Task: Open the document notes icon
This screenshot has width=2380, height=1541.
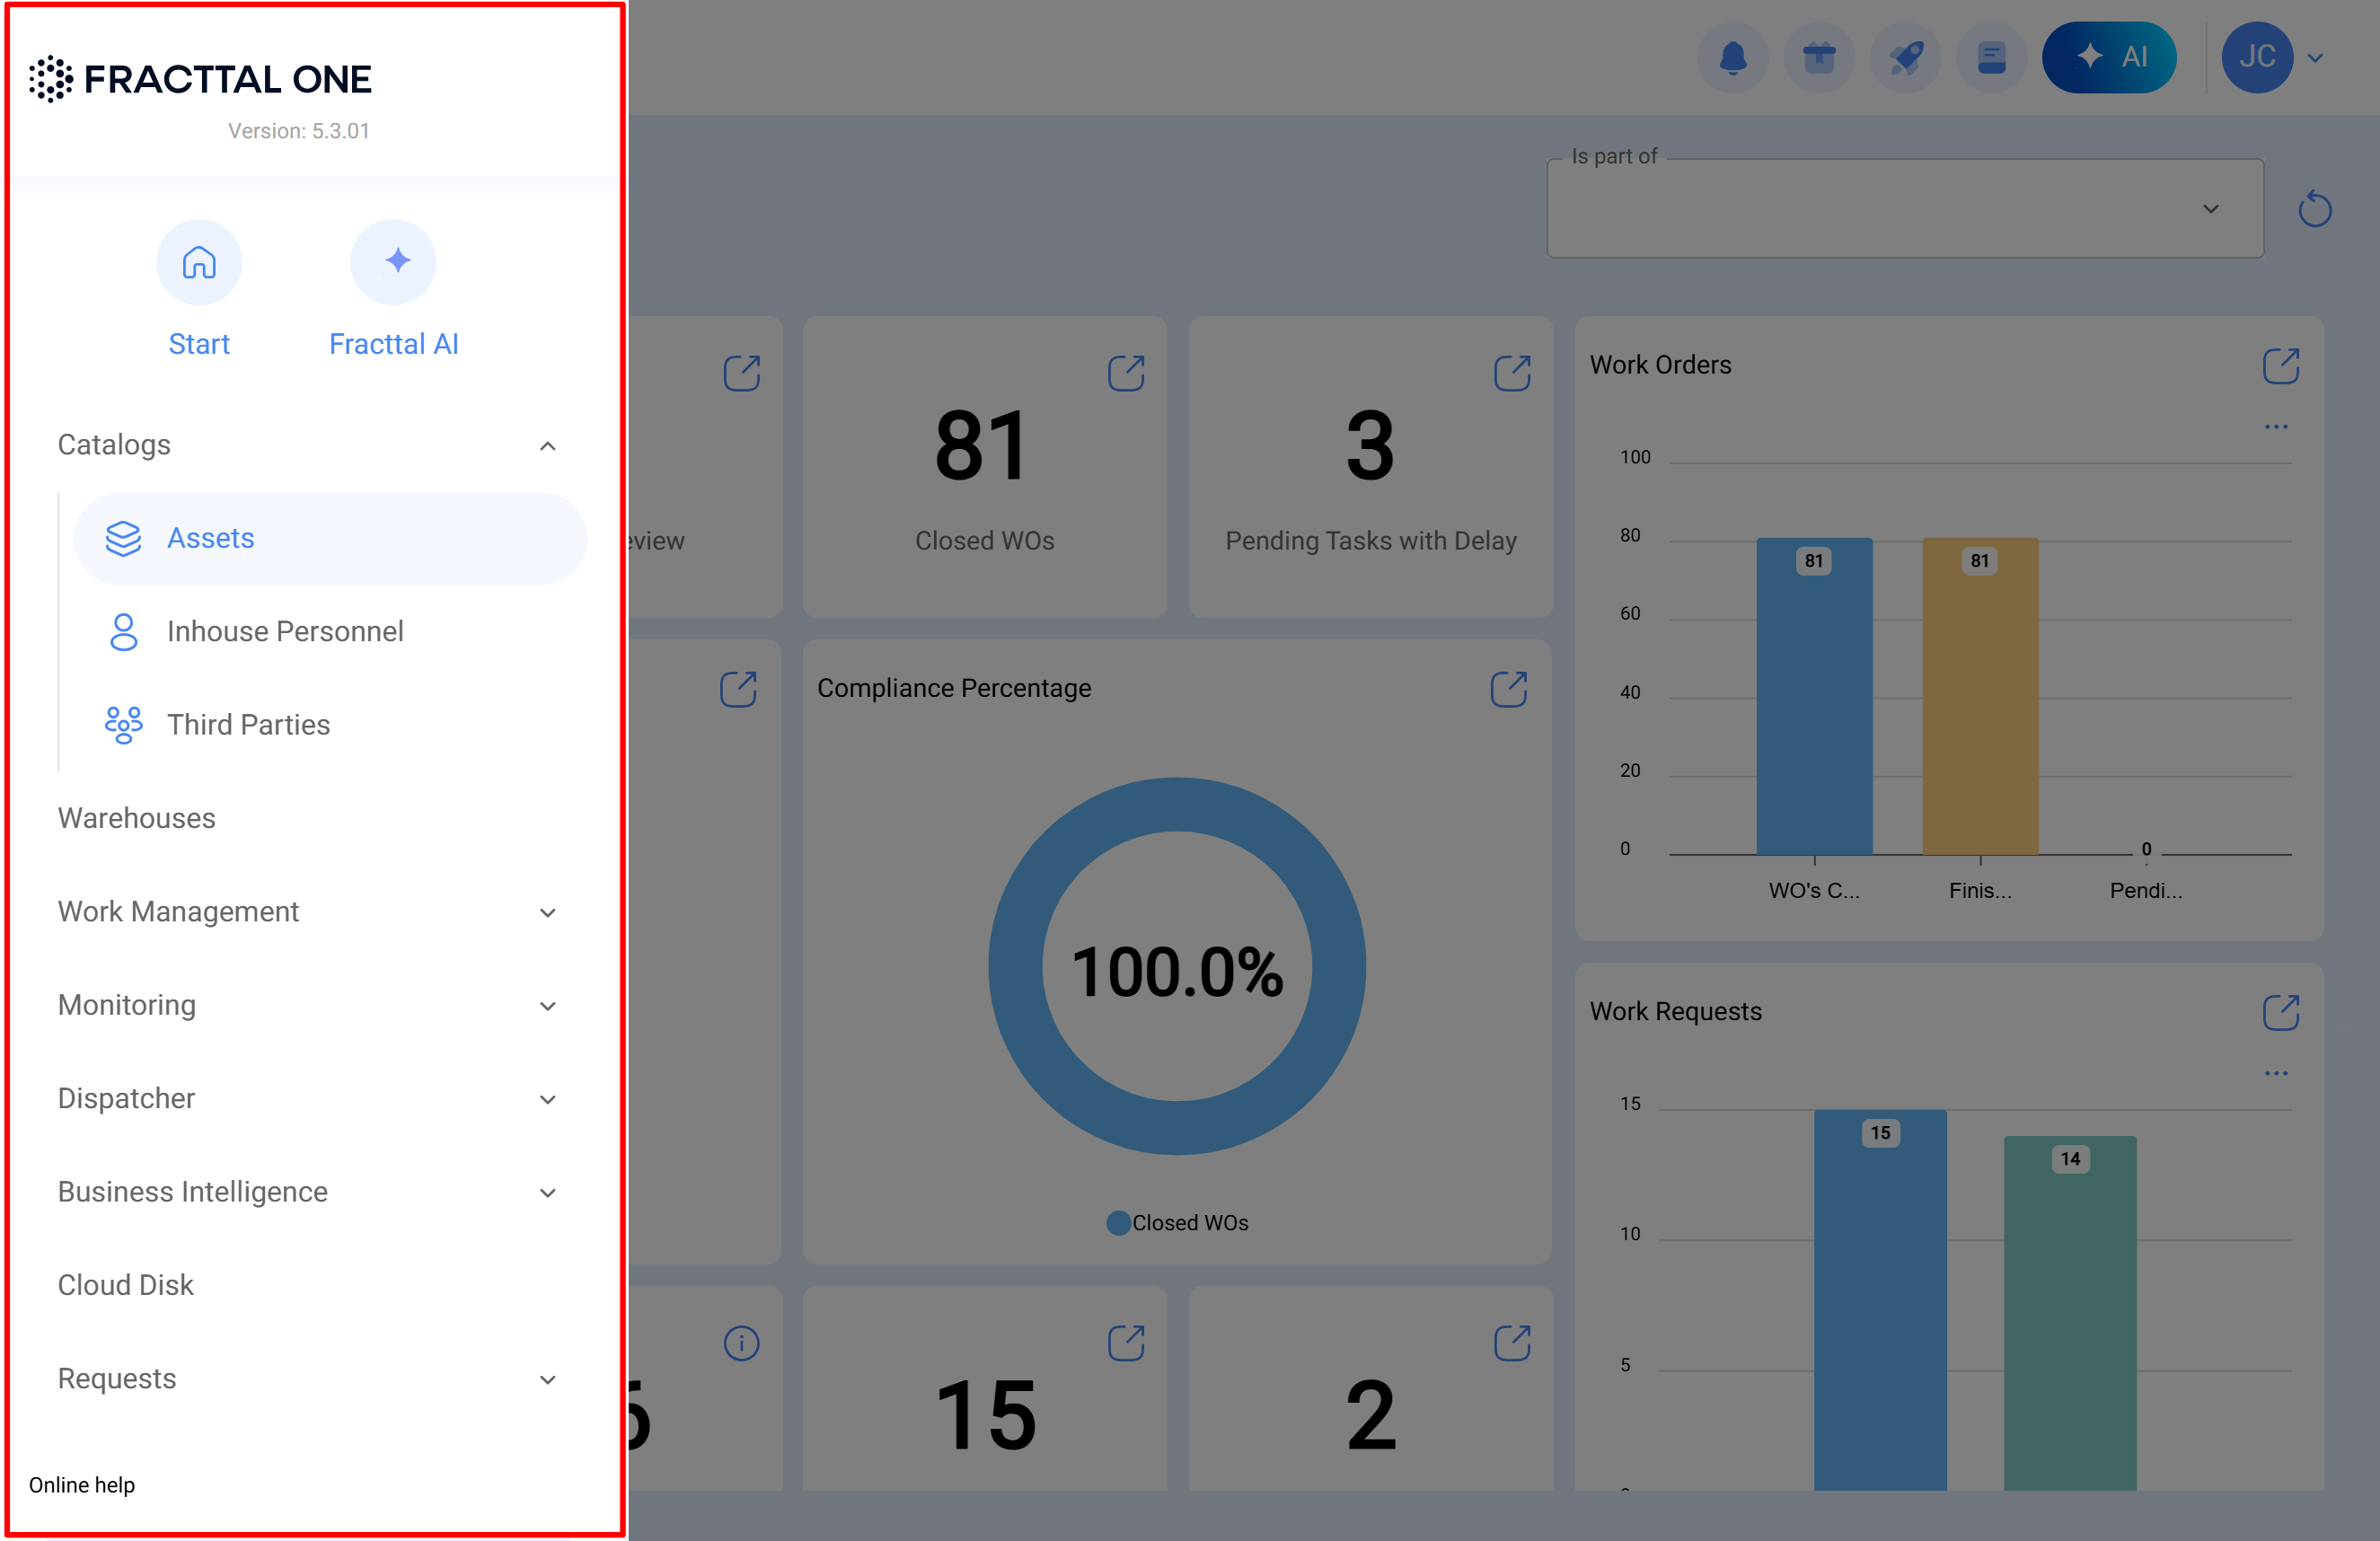Action: tap(1991, 57)
